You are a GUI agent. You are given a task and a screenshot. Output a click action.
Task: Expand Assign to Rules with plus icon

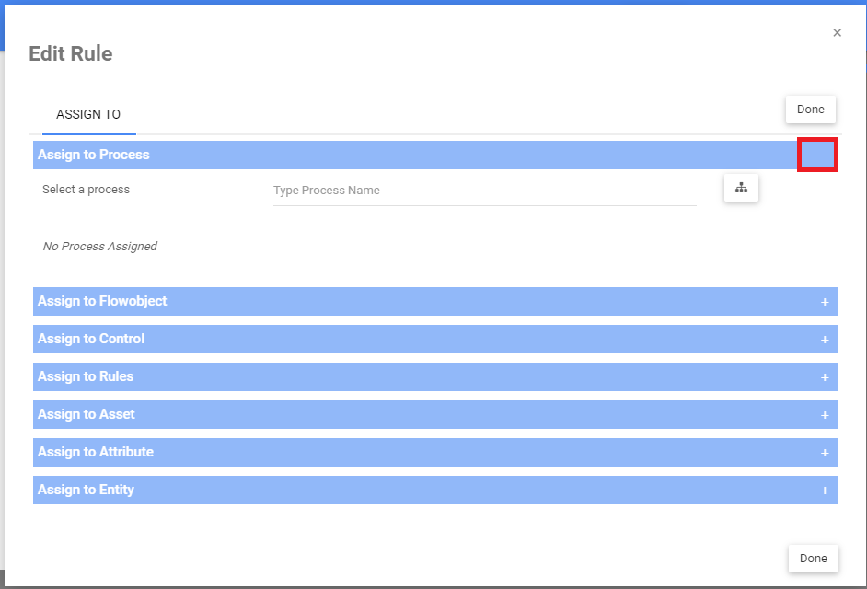(x=824, y=377)
